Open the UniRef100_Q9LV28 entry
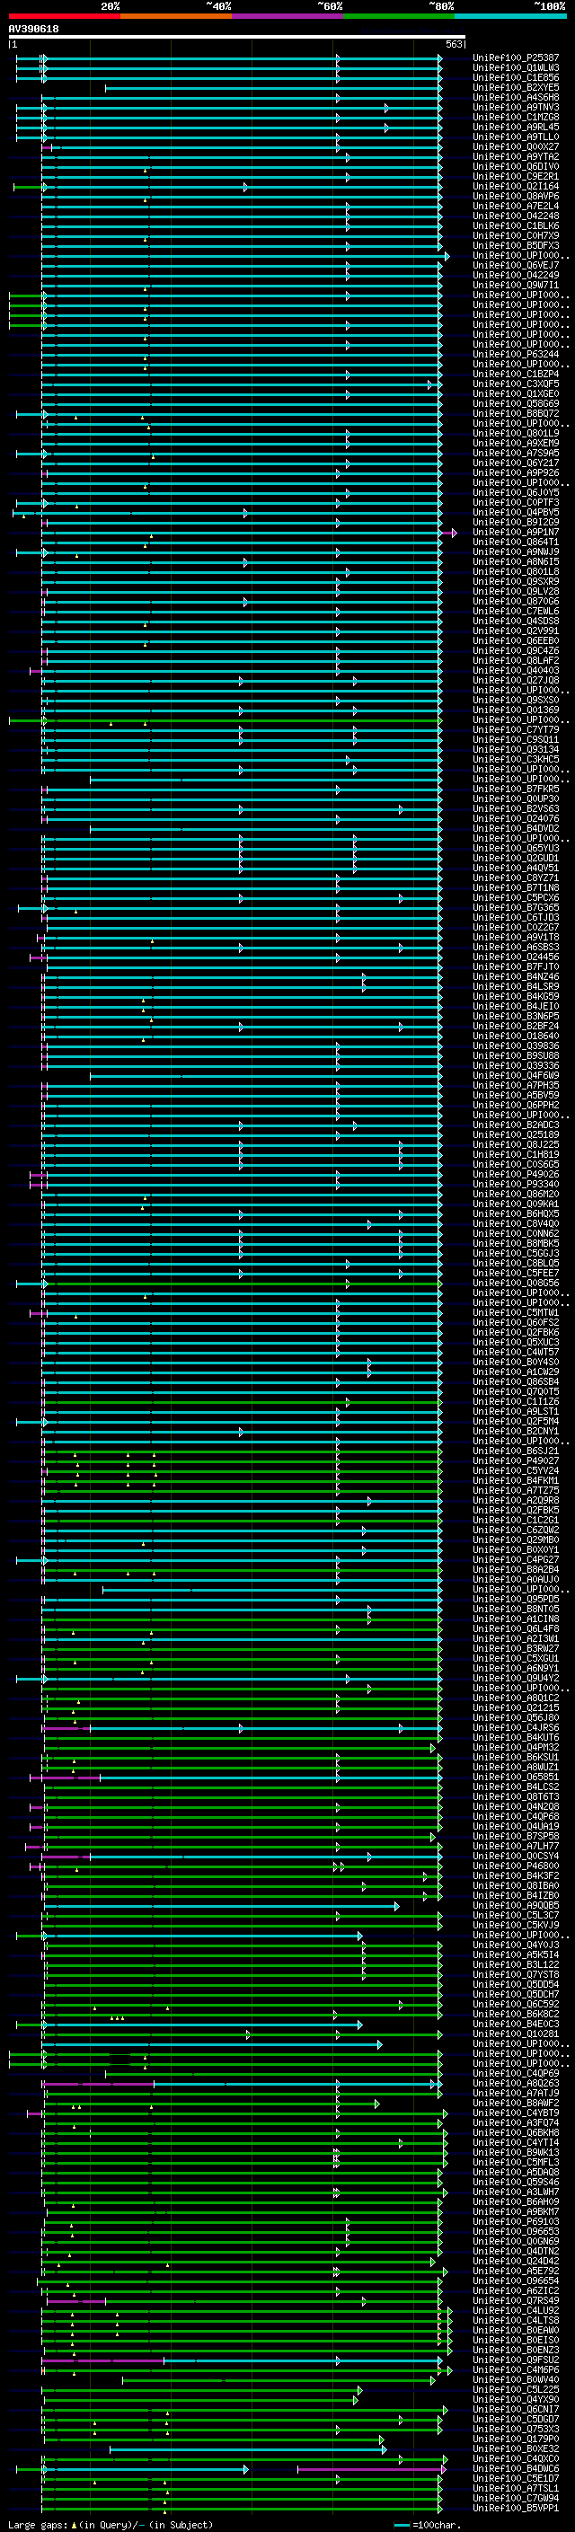This screenshot has width=575, height=2532. [516, 592]
